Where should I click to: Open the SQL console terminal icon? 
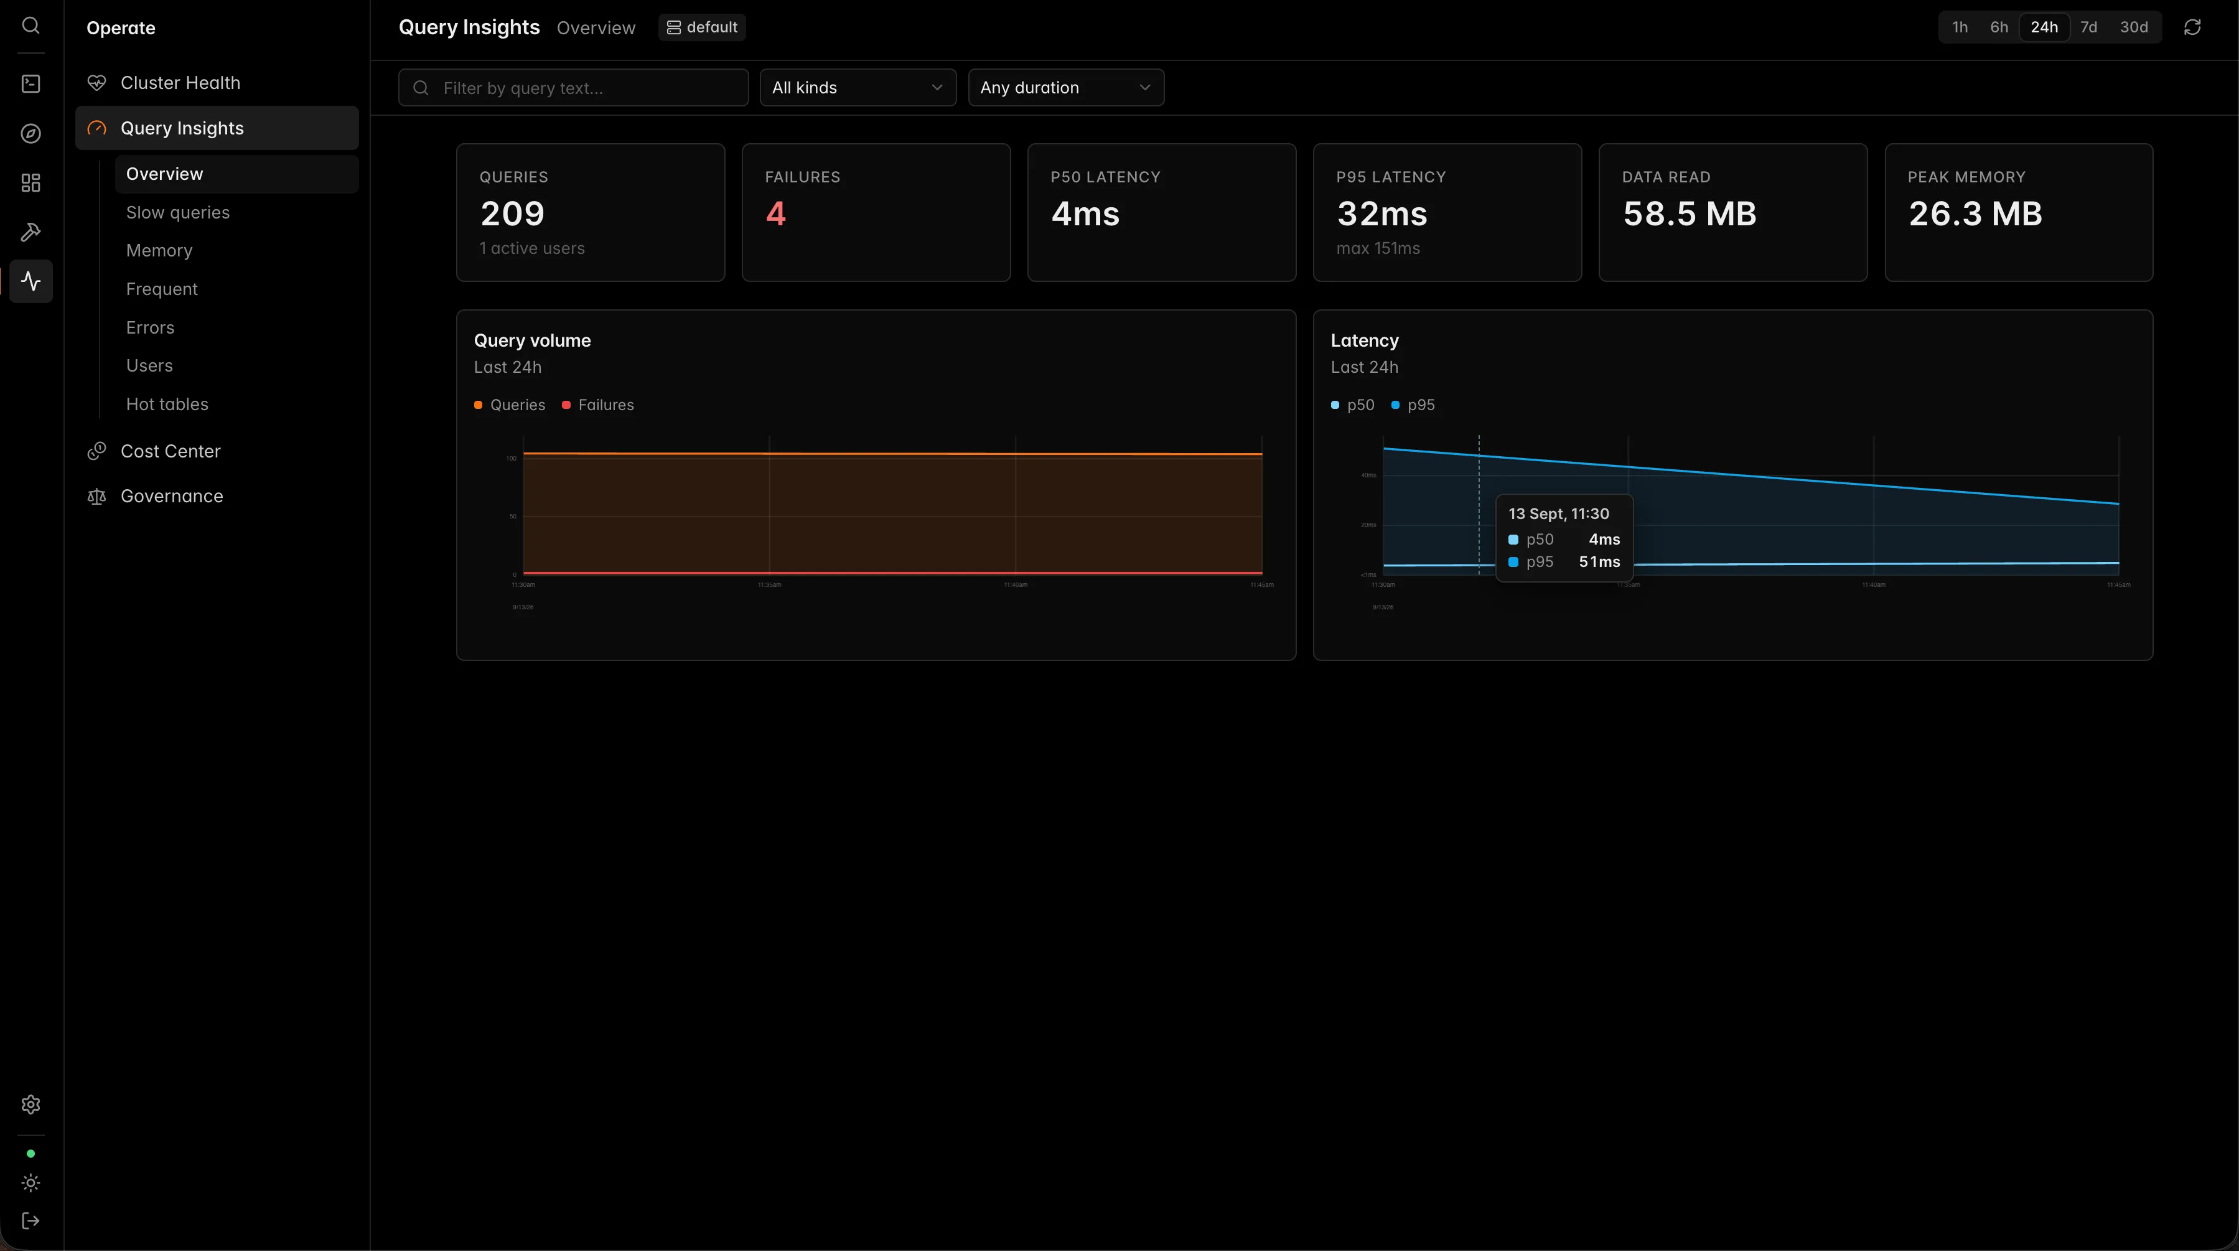tap(30, 83)
